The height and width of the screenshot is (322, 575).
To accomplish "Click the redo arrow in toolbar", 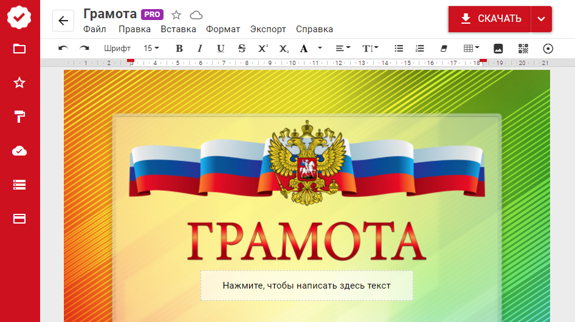I will pos(84,49).
